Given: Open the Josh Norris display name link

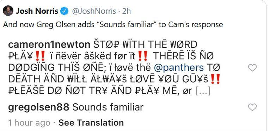Looking at the screenshot, I should pos(37,11).
